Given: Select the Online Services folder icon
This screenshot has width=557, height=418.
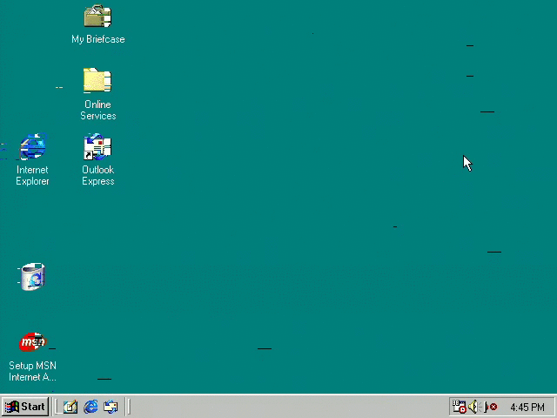Looking at the screenshot, I should pos(97,80).
